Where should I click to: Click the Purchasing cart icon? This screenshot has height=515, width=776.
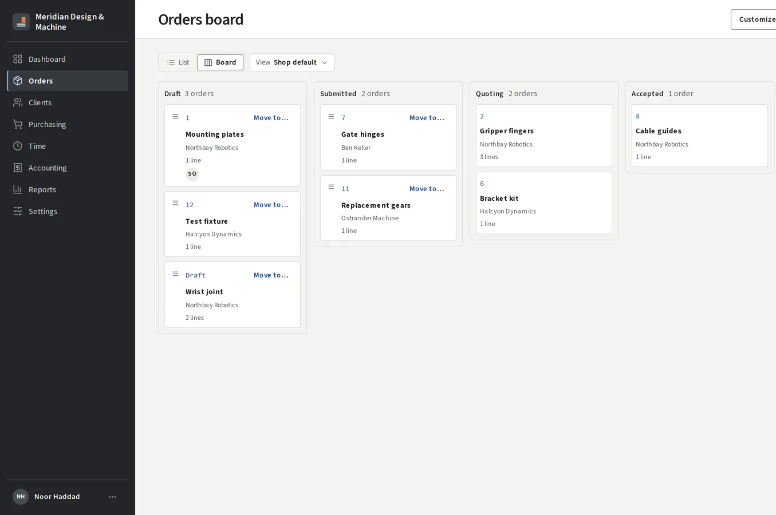point(18,124)
